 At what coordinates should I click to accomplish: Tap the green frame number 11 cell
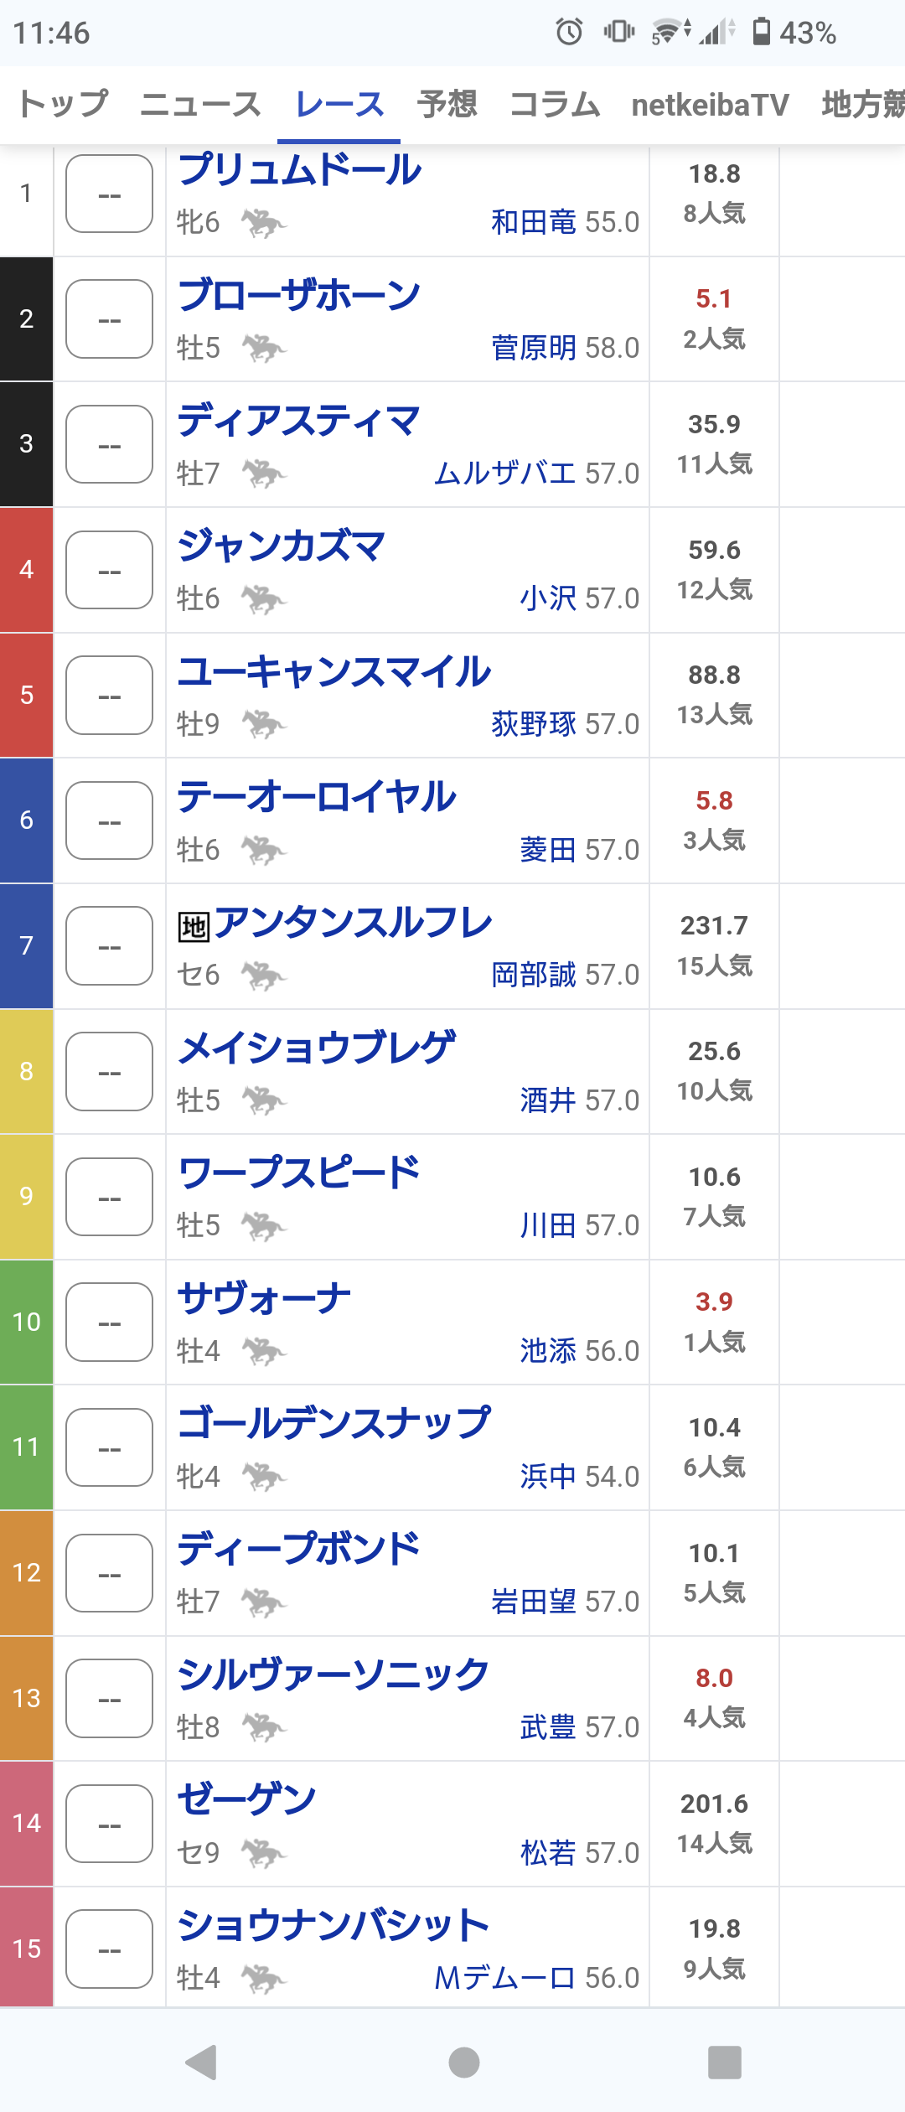click(x=27, y=1447)
